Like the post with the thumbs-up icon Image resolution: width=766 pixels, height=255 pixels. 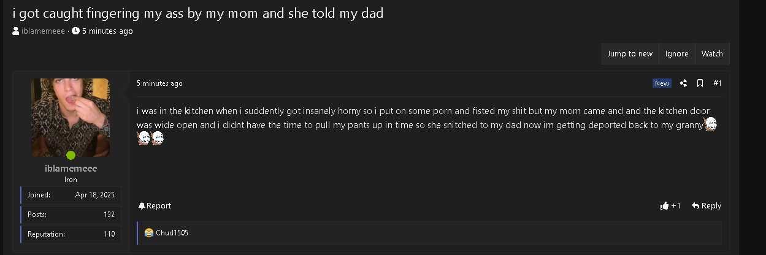pyautogui.click(x=664, y=206)
